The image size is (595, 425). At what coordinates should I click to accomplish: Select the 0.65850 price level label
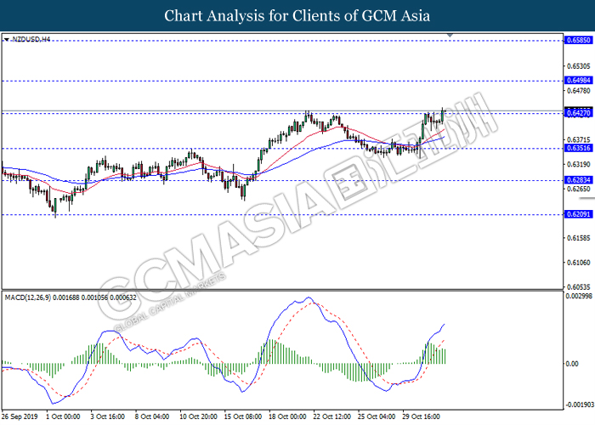tap(578, 40)
